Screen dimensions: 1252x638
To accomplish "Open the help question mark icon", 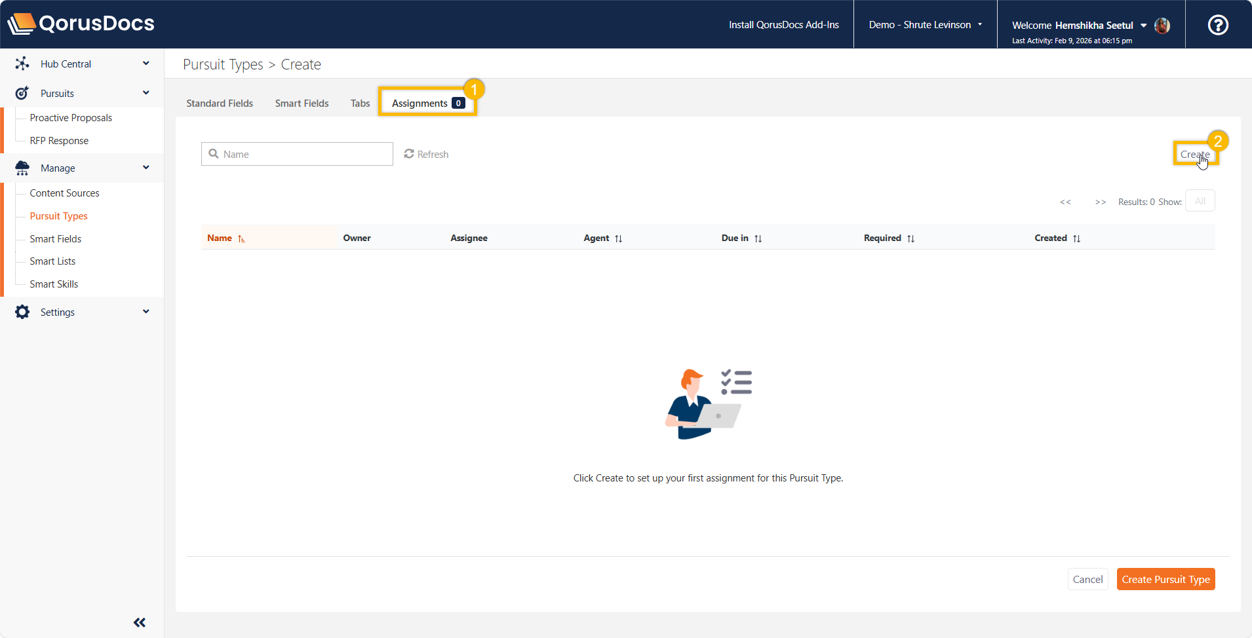I will coord(1218,25).
